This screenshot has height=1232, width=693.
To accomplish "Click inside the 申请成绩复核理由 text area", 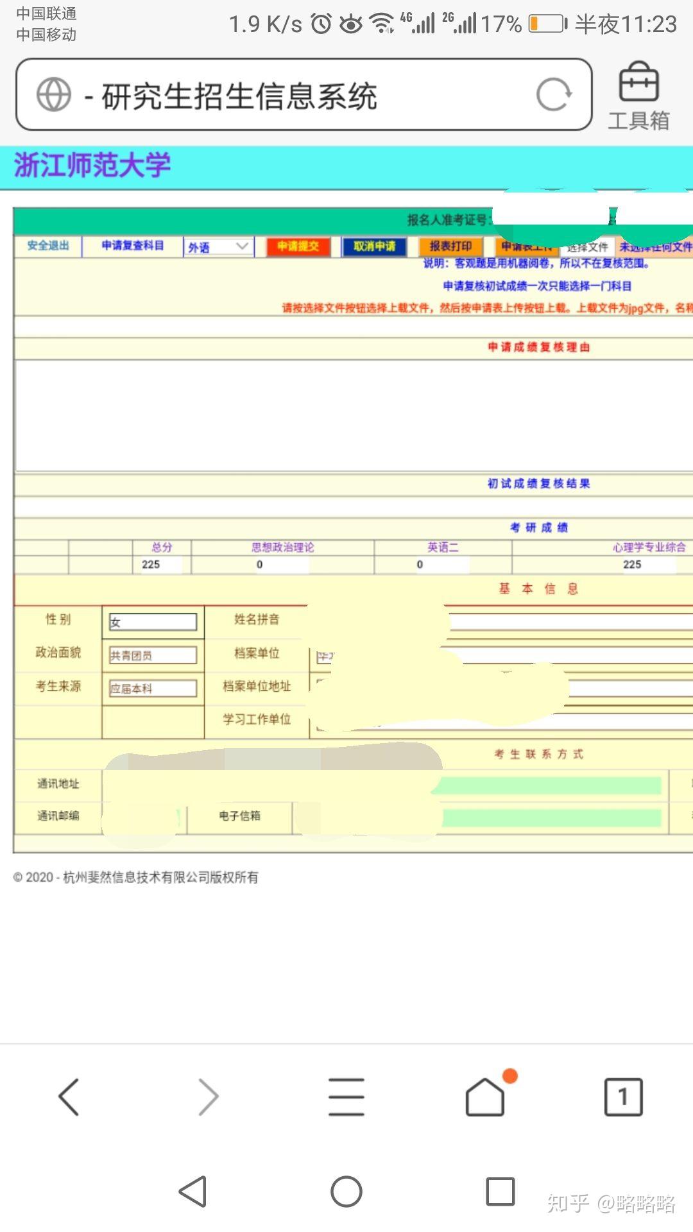I will (x=354, y=415).
